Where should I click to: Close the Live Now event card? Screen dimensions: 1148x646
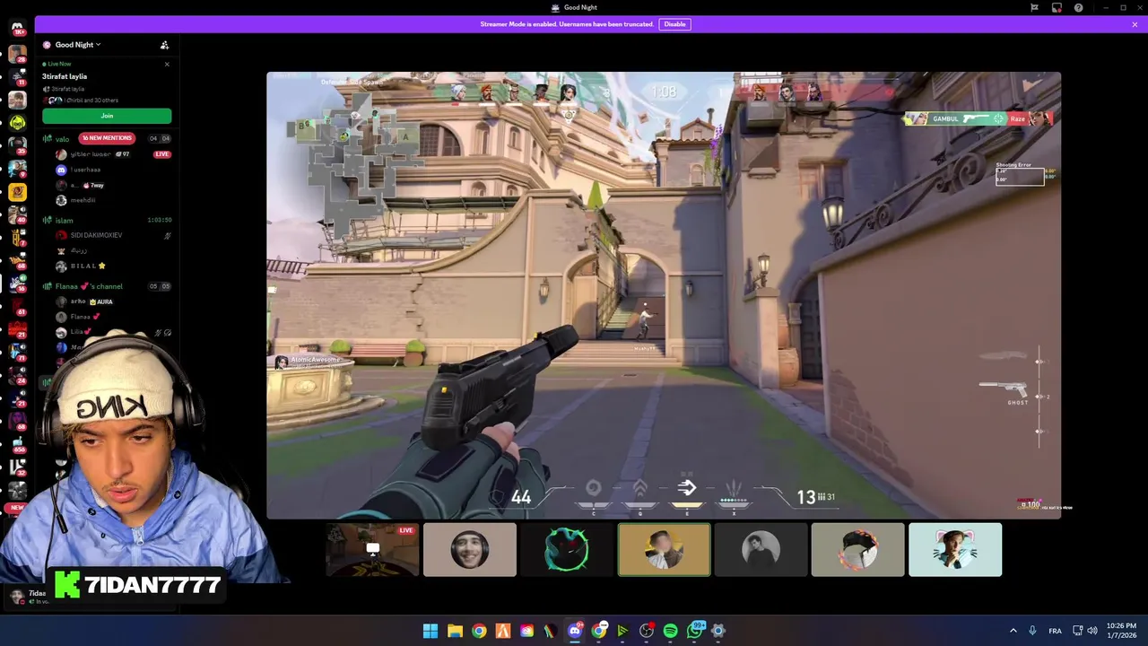pos(167,64)
